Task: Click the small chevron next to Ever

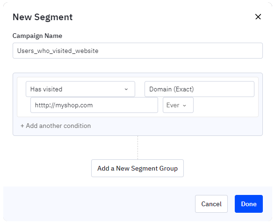Action: 184,105
